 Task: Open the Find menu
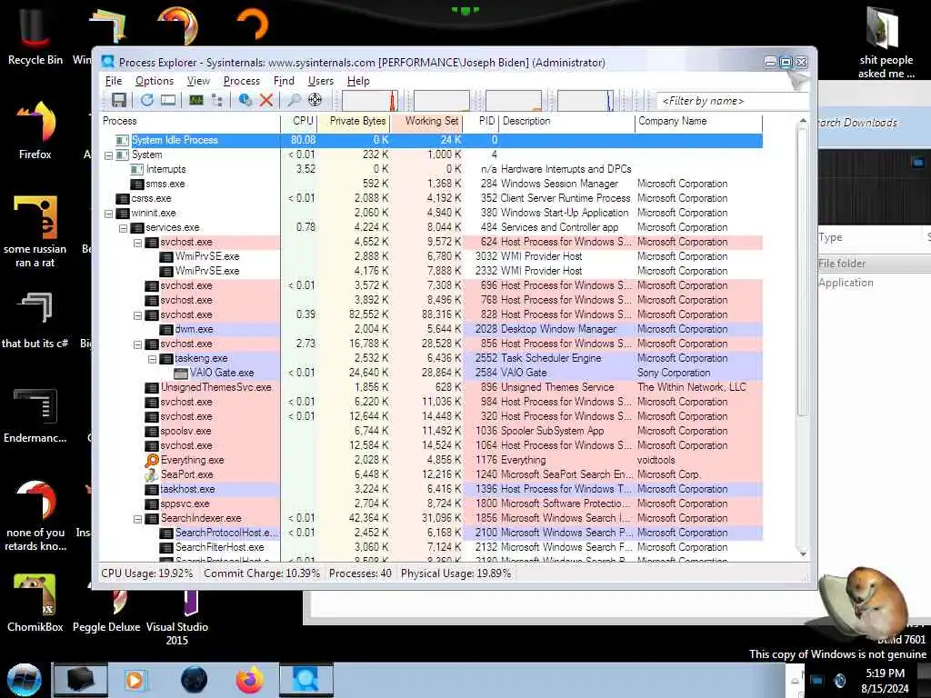tap(284, 81)
